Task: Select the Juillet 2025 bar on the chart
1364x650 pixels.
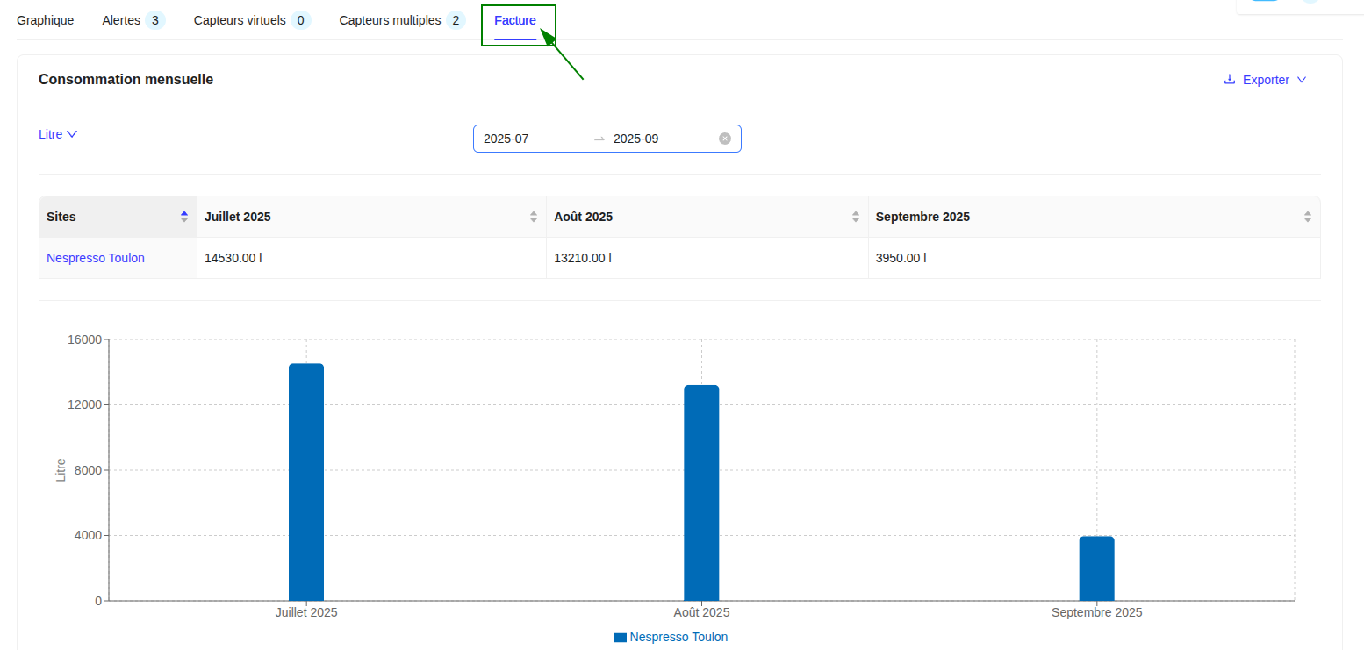Action: [x=305, y=482]
